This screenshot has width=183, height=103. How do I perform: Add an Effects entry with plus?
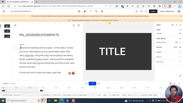click(180, 57)
